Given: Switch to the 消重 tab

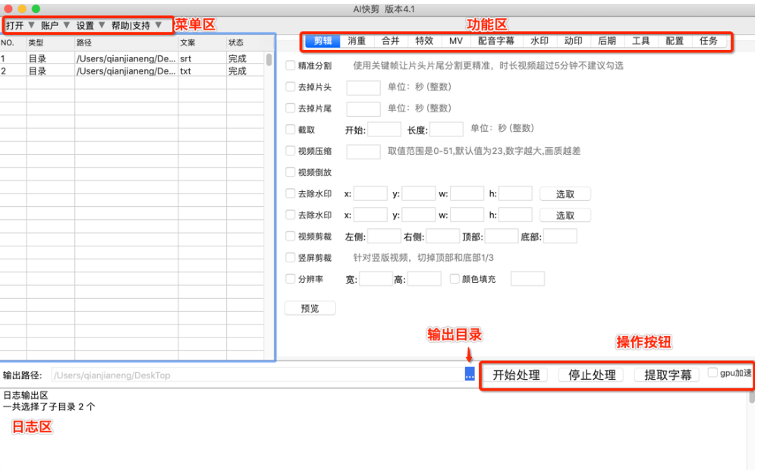Looking at the screenshot, I should 357,41.
